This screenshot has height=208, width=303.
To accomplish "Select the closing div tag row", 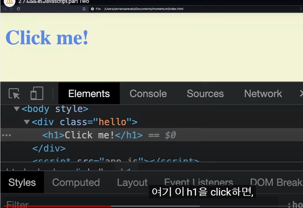I will click(x=49, y=148).
